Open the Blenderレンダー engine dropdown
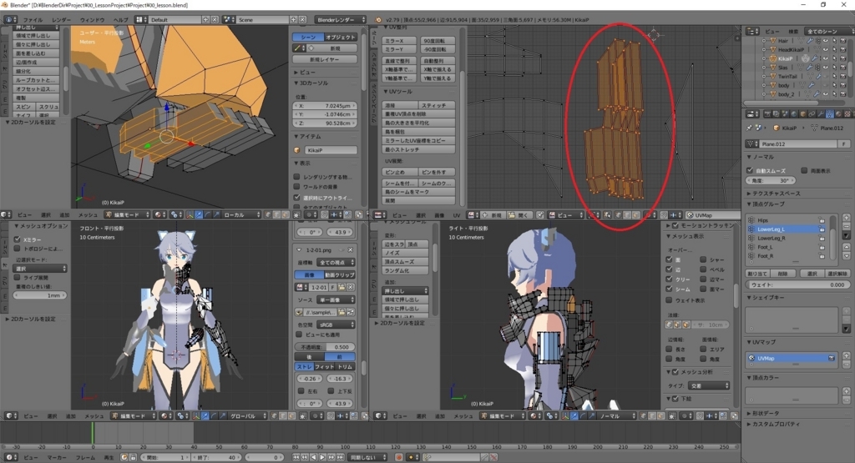 (x=341, y=20)
